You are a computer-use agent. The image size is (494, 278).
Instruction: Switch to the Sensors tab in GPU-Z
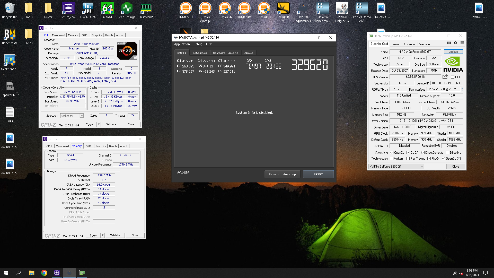[x=395, y=44]
